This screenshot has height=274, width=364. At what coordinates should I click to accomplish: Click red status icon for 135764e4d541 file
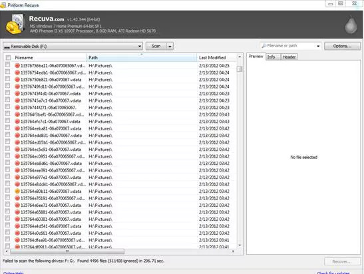(x=17, y=226)
